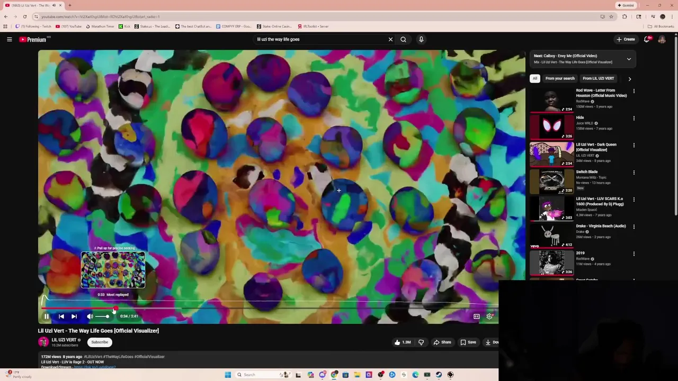This screenshot has height=381, width=678.
Task: Bookmark this page with the star icon
Action: pyautogui.click(x=611, y=16)
